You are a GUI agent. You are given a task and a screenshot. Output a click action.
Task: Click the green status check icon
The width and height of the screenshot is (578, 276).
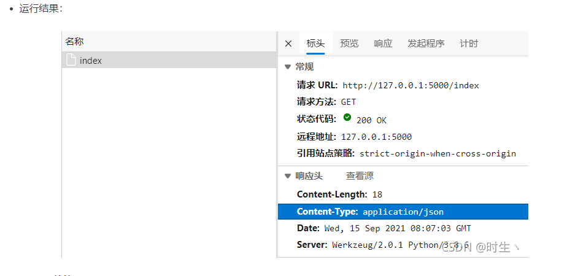coord(347,118)
